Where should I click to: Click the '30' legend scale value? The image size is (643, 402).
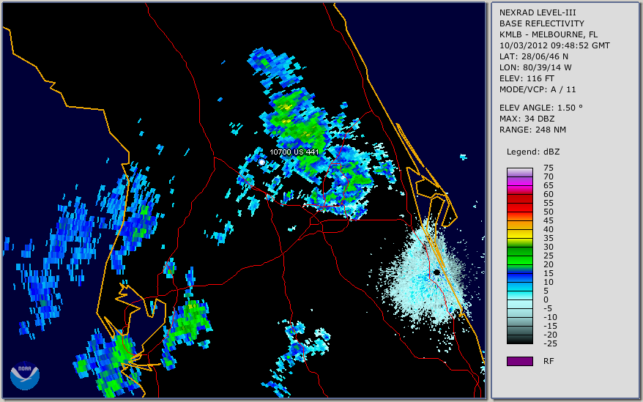pos(549,247)
